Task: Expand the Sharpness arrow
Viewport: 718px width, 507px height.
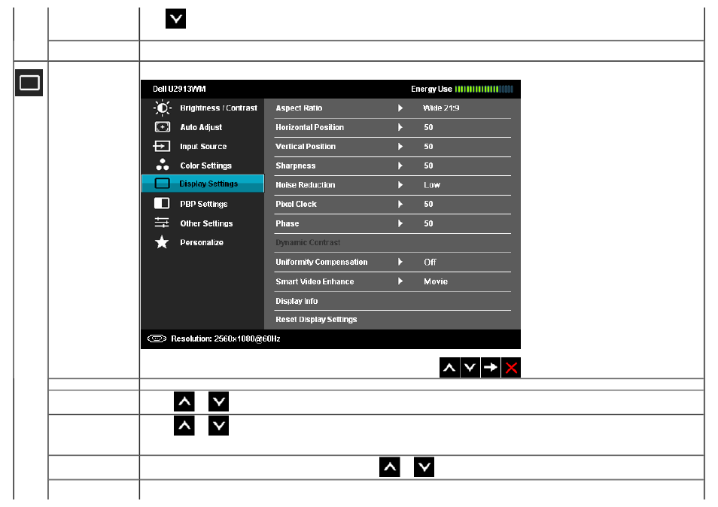Action: click(x=400, y=165)
